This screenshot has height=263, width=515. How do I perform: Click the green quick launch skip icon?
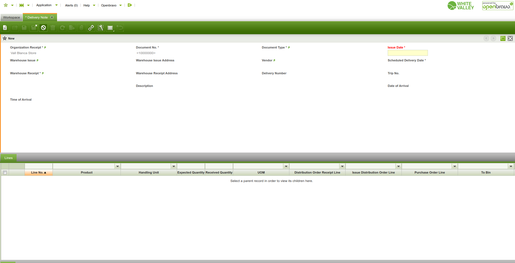[x=22, y=5]
